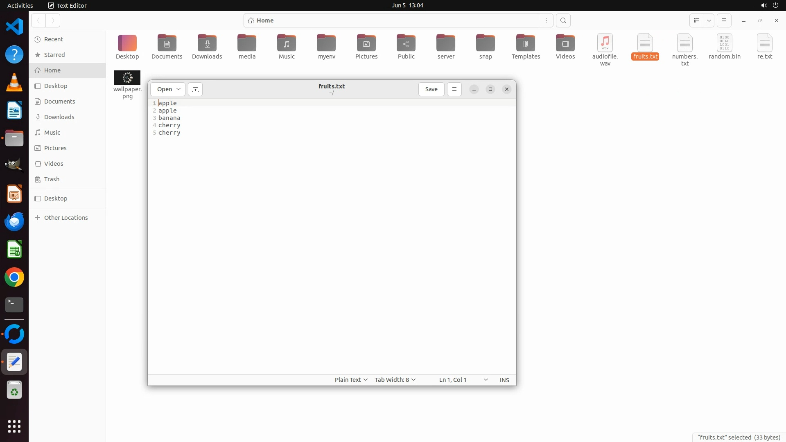This screenshot has height=442, width=786.
Task: Open the Plain Text language dropdown
Action: (x=351, y=380)
